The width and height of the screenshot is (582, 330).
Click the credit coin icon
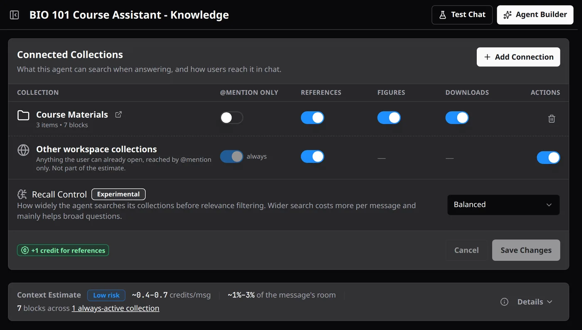point(25,250)
